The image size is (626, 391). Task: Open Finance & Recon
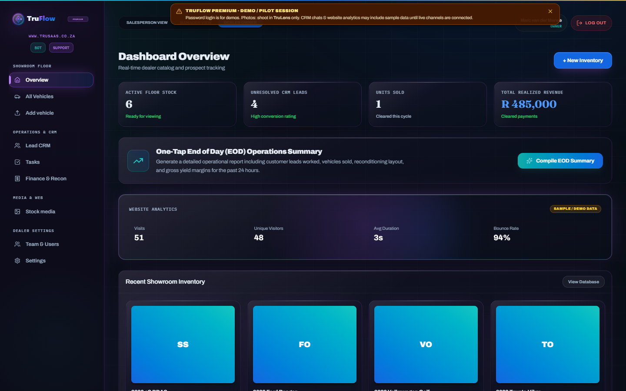pyautogui.click(x=51, y=179)
